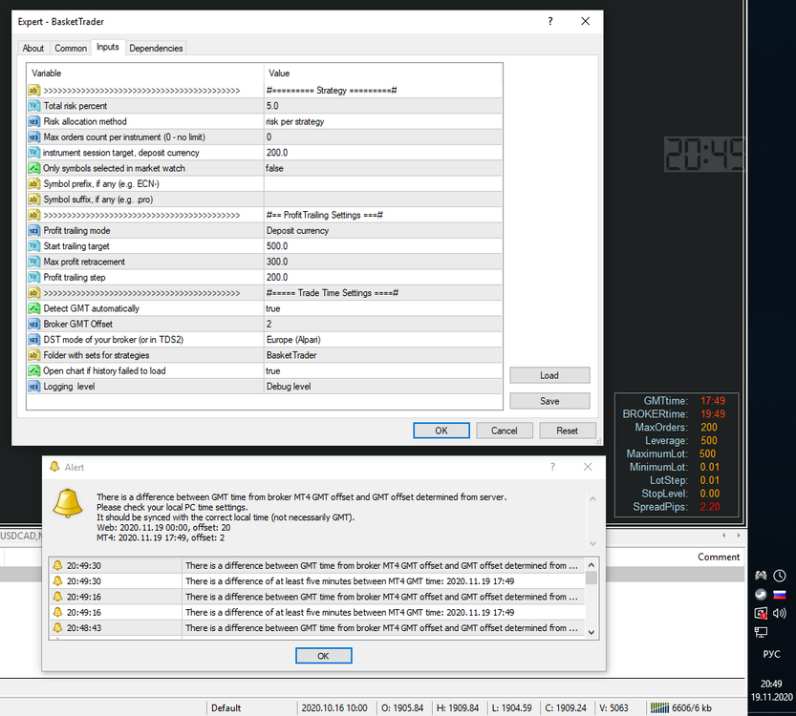This screenshot has width=796, height=716.
Task: Click Cancel in the Expert dialog
Action: click(505, 431)
